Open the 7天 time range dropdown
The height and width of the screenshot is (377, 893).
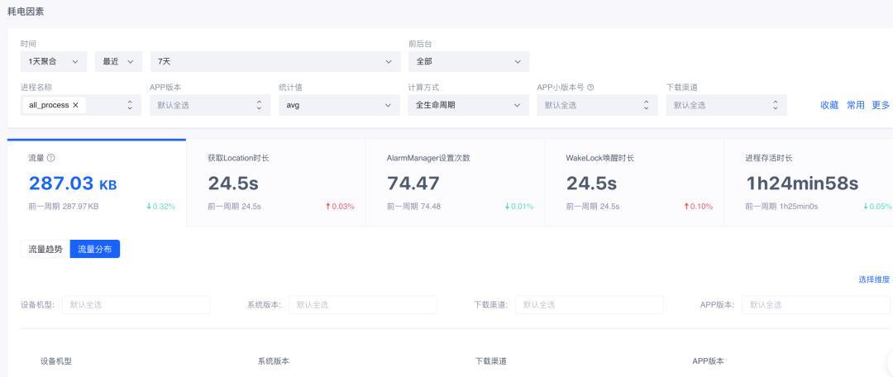pyautogui.click(x=274, y=62)
